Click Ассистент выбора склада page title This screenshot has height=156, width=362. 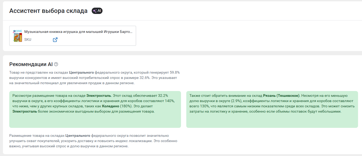tap(48, 11)
